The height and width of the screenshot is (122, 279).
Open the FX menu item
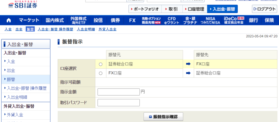(132, 20)
